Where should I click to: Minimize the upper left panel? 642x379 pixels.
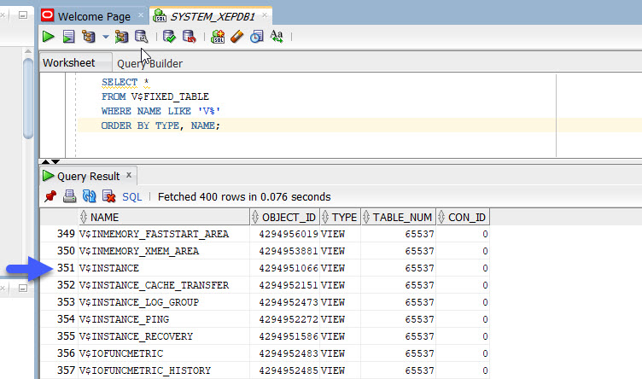(23, 15)
